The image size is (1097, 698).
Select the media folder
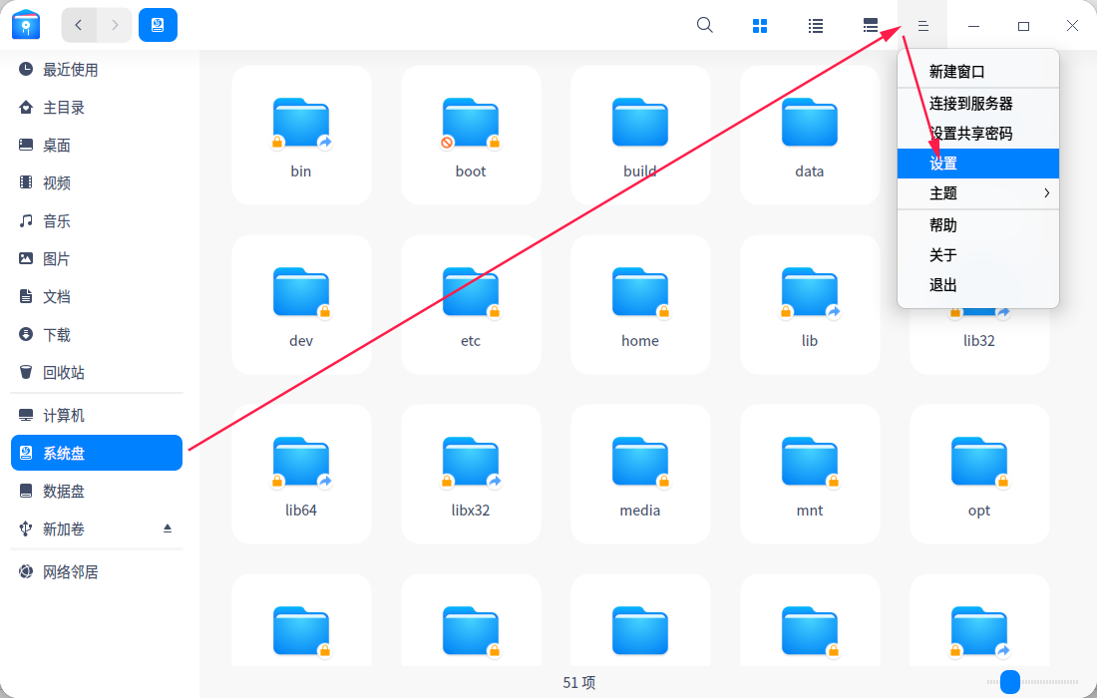coord(640,475)
